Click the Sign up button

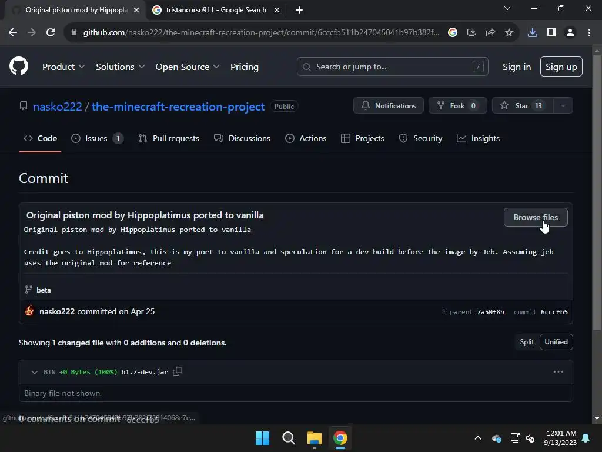561,67
